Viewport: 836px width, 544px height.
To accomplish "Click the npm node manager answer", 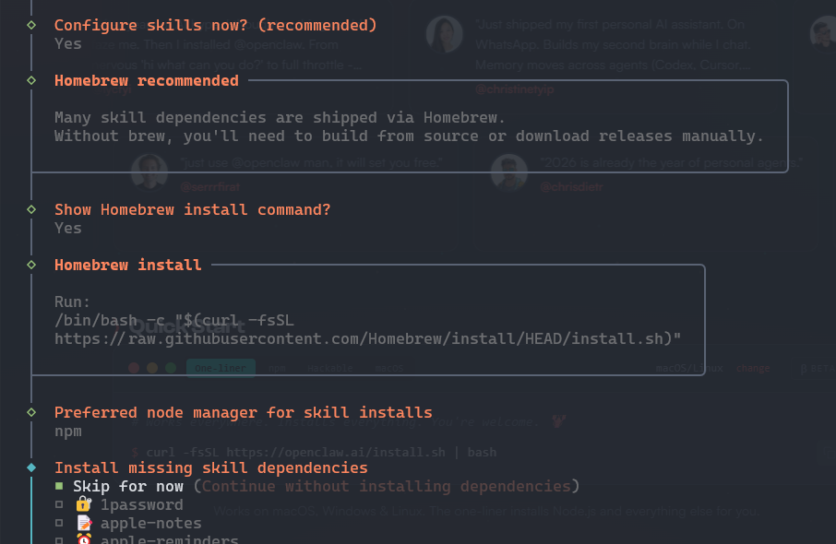I will tap(68, 431).
